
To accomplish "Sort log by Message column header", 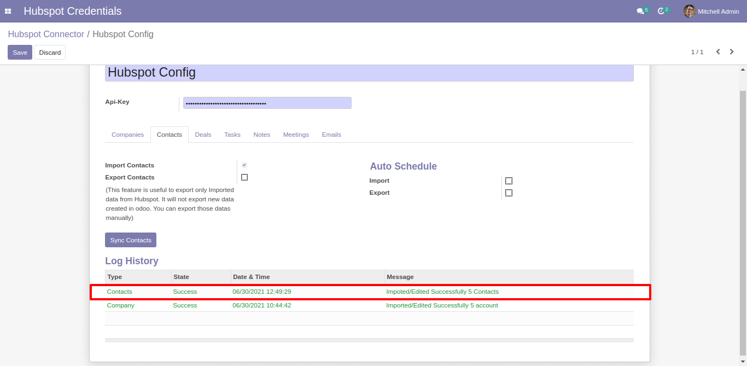I will coord(509,277).
